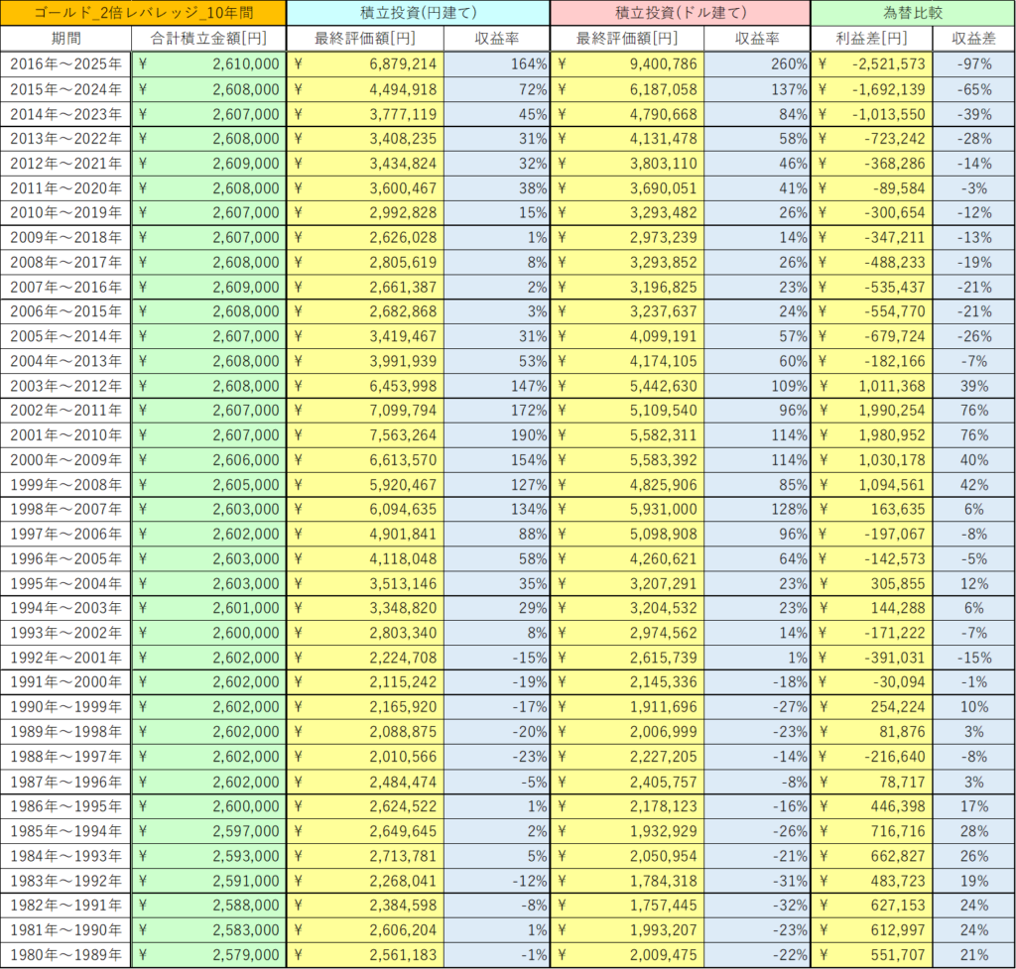Select the 2016年～2025年 period cell
Viewport: 1016px width, 969px height.
[65, 64]
